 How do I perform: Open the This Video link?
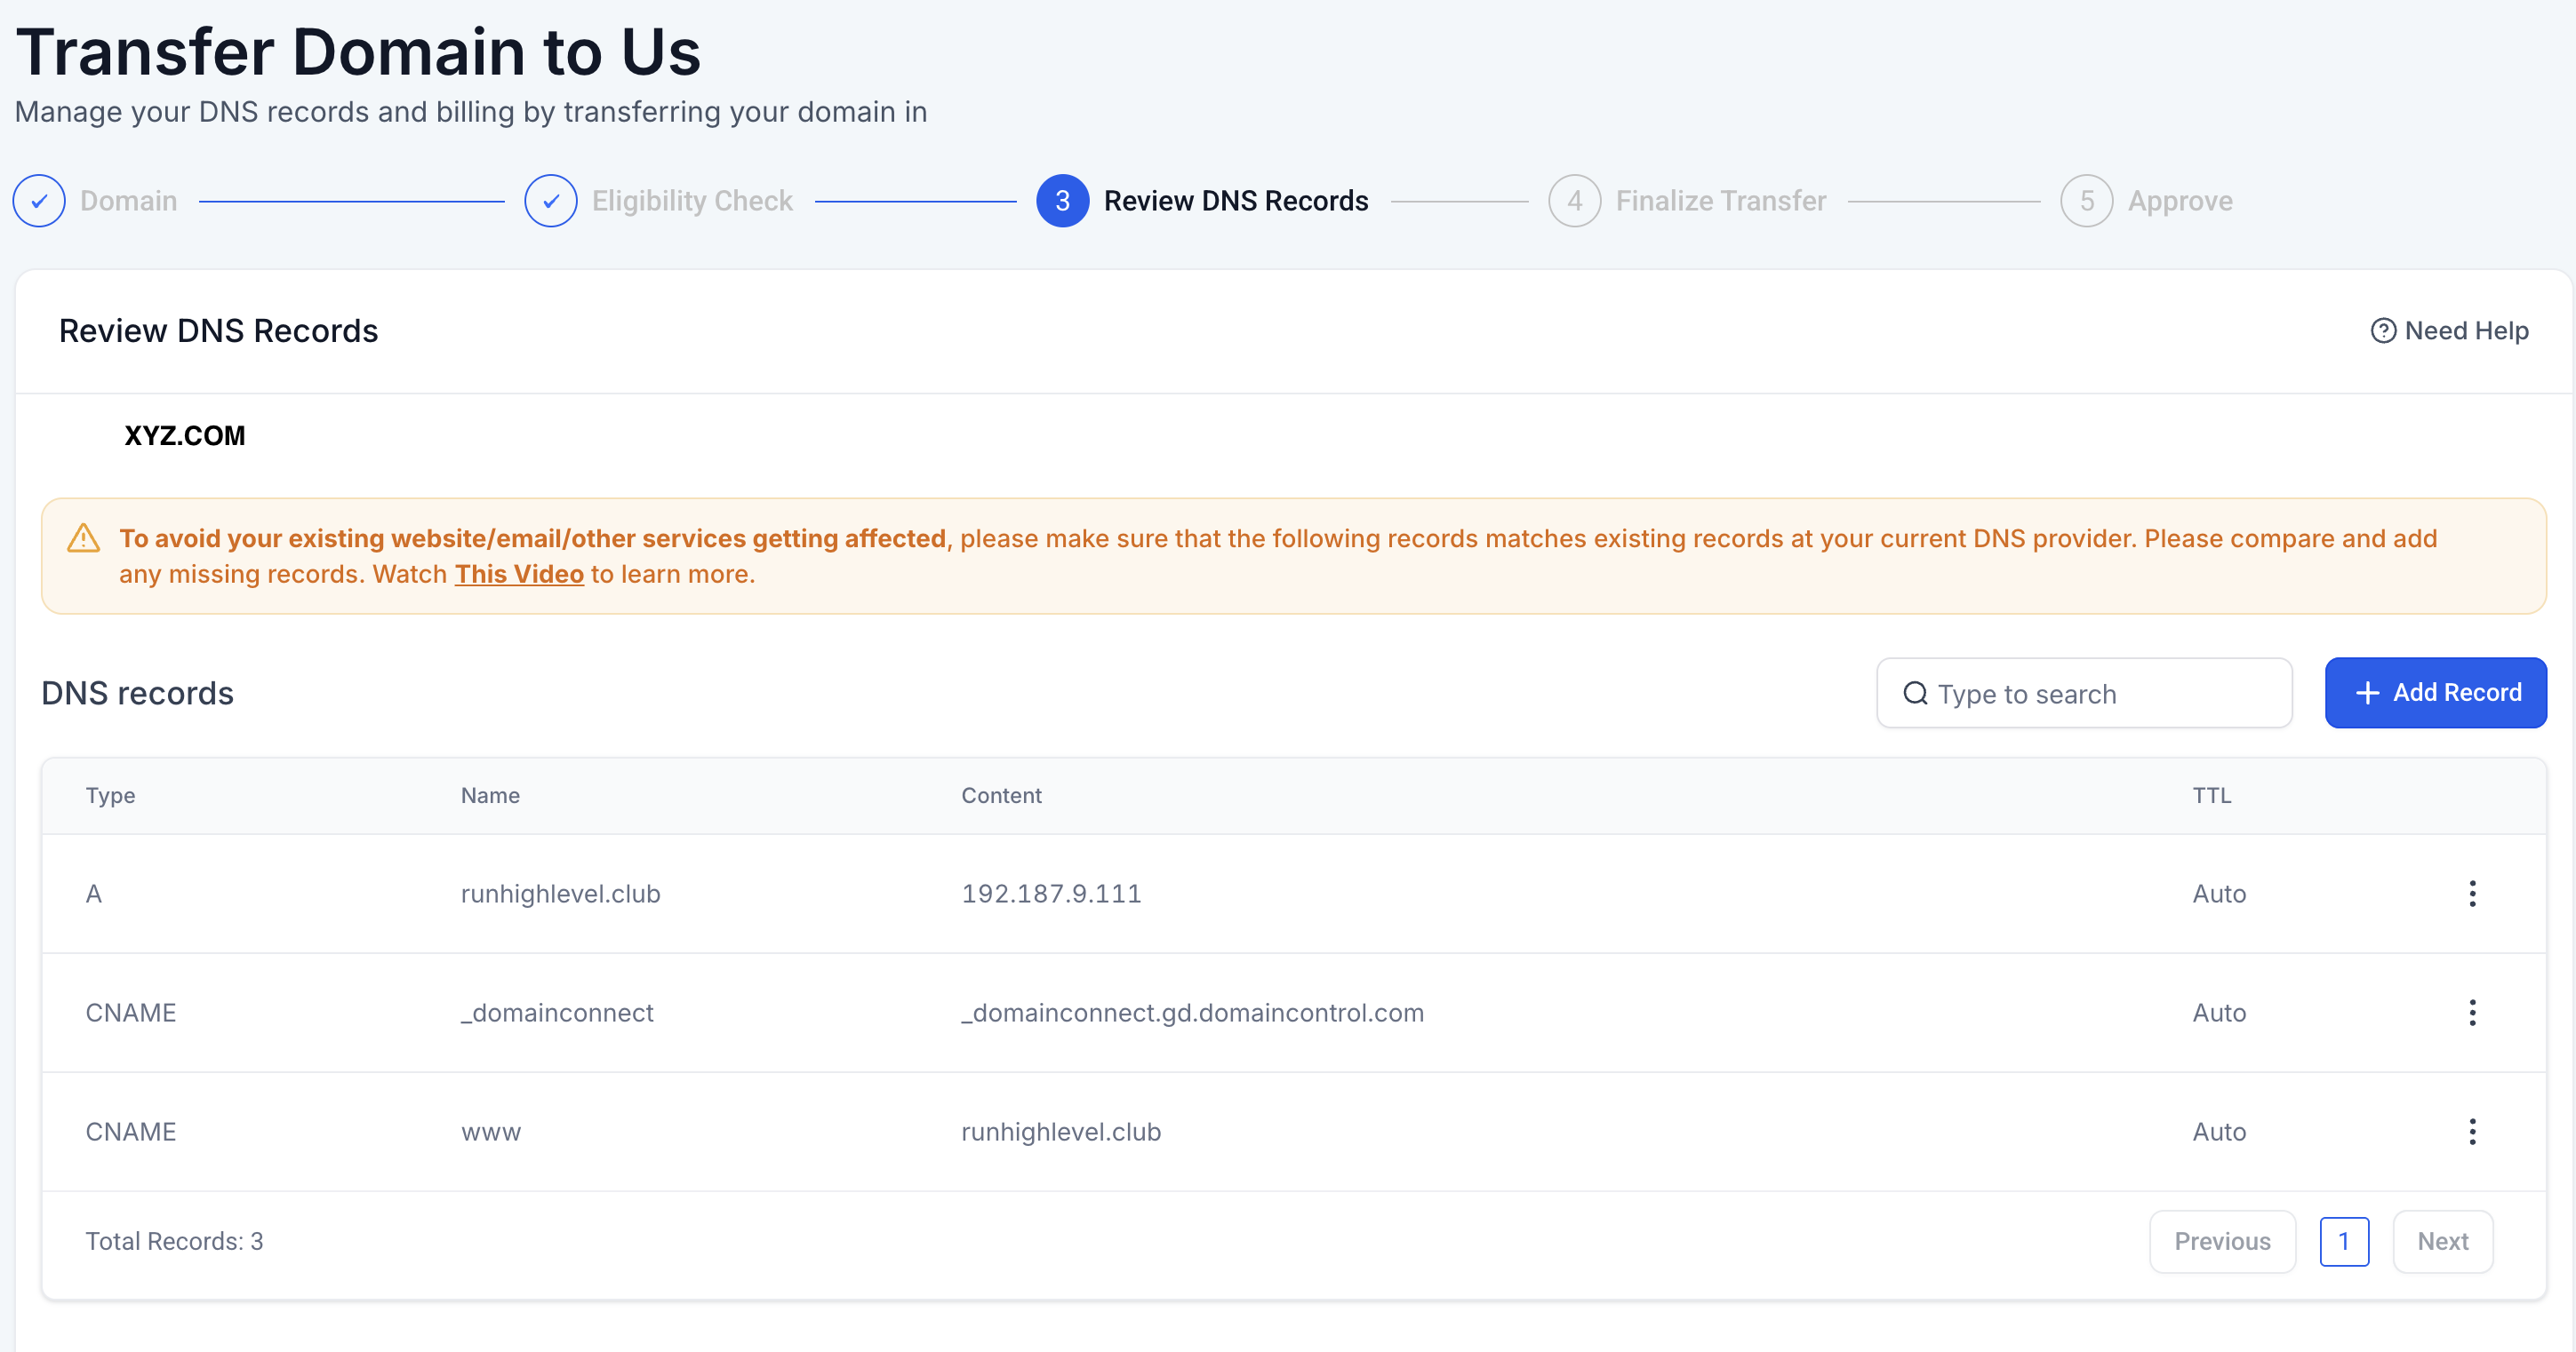519,575
